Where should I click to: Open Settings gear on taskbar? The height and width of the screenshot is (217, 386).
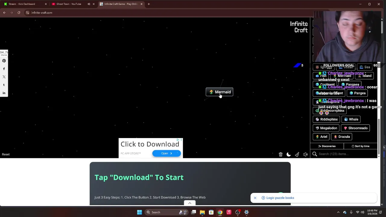246,212
